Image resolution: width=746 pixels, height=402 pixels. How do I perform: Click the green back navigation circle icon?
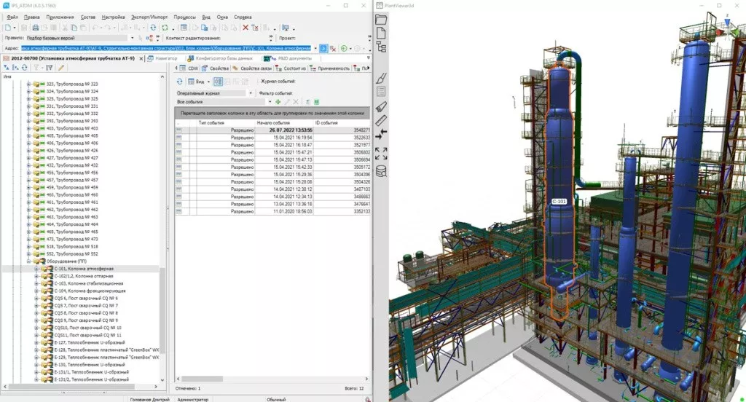344,49
